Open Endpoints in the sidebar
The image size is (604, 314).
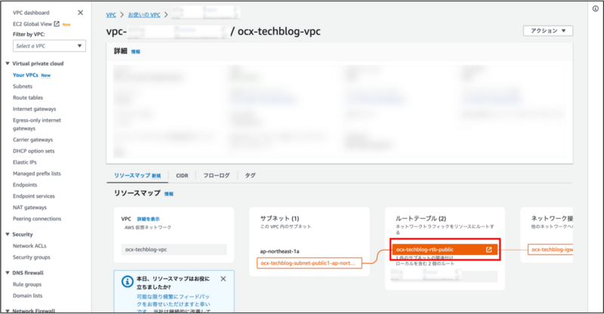click(25, 185)
